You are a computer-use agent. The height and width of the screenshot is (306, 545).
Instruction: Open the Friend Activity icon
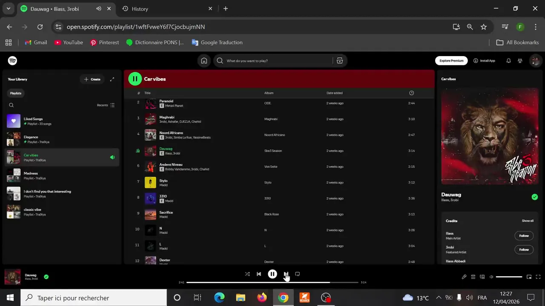click(x=520, y=61)
